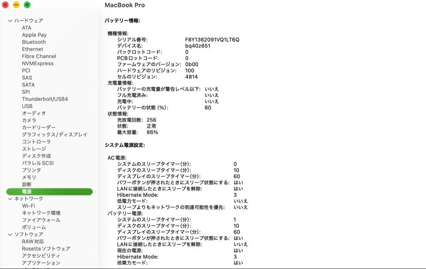Select メモリ in the sidebar
The height and width of the screenshot is (269, 426).
click(x=29, y=177)
